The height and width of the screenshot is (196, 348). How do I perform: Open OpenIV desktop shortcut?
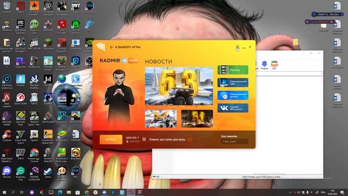[x=34, y=136]
